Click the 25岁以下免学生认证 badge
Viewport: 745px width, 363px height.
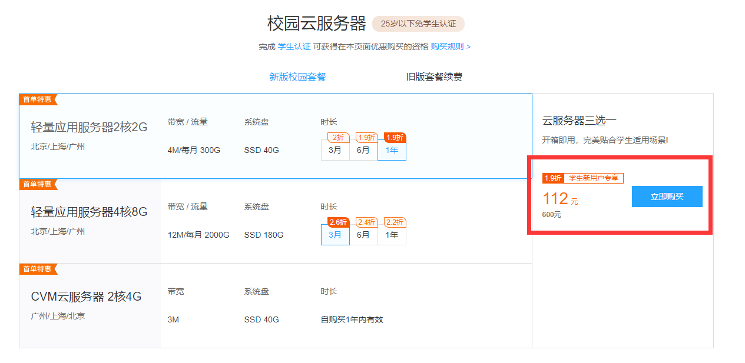(418, 24)
